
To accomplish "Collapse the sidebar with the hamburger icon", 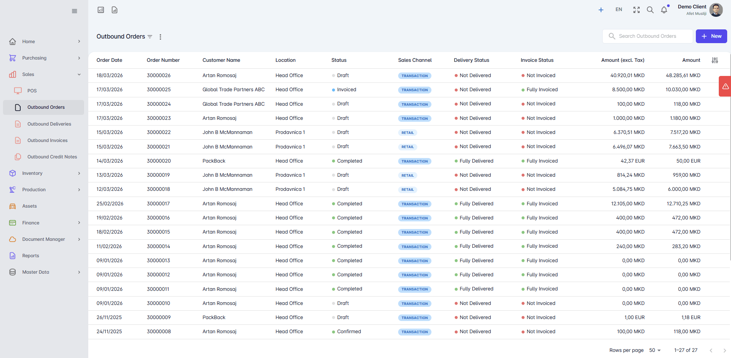I will pyautogui.click(x=75, y=11).
